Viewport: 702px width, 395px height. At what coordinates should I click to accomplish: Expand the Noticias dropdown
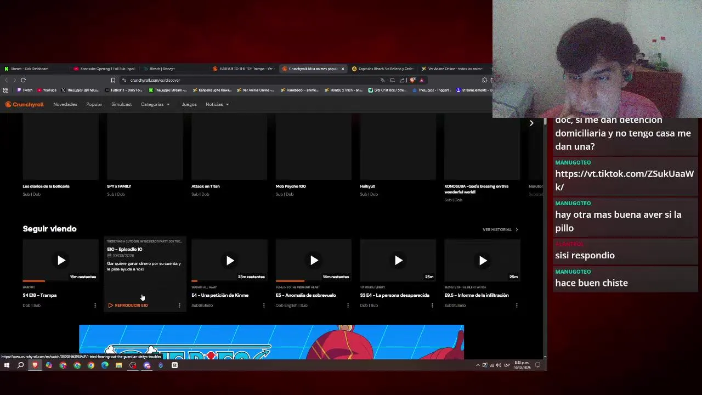(217, 104)
